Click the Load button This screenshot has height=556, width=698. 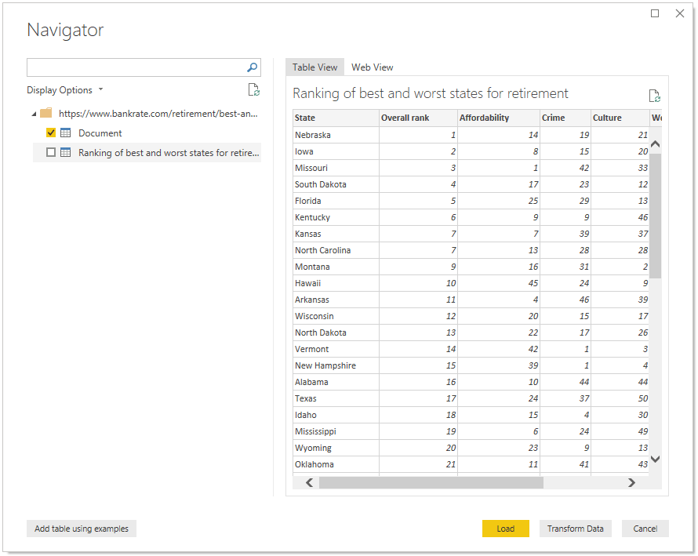505,529
